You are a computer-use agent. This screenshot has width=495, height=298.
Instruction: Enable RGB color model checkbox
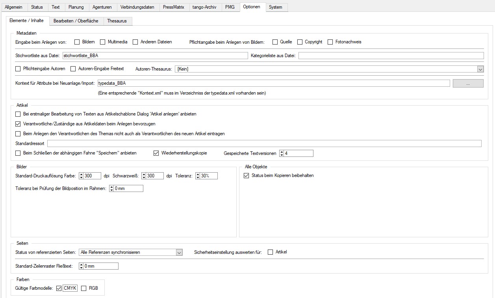tap(84, 288)
